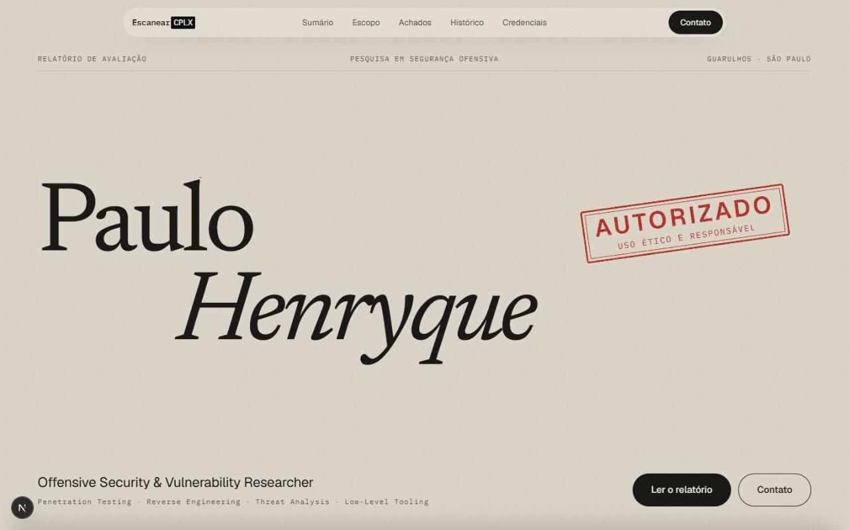Click the Reverse Engineering text
Image resolution: width=849 pixels, height=530 pixels.
(x=193, y=502)
